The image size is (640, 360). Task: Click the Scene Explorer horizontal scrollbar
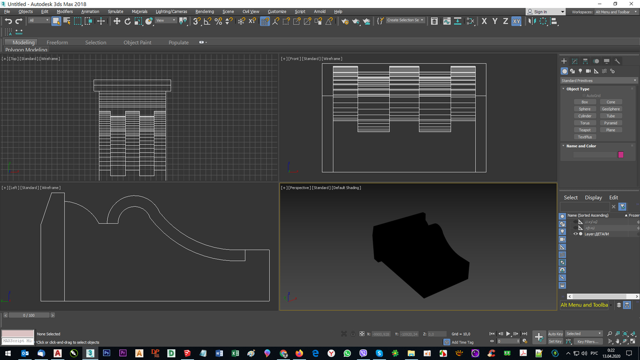[x=602, y=296]
